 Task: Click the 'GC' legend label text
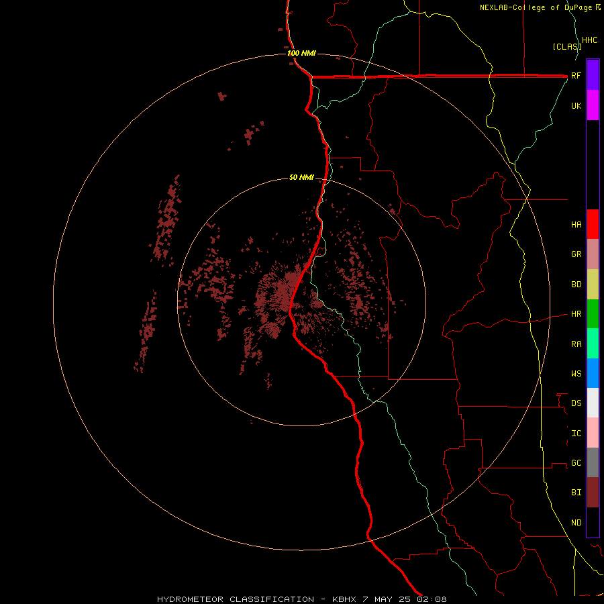pos(576,463)
